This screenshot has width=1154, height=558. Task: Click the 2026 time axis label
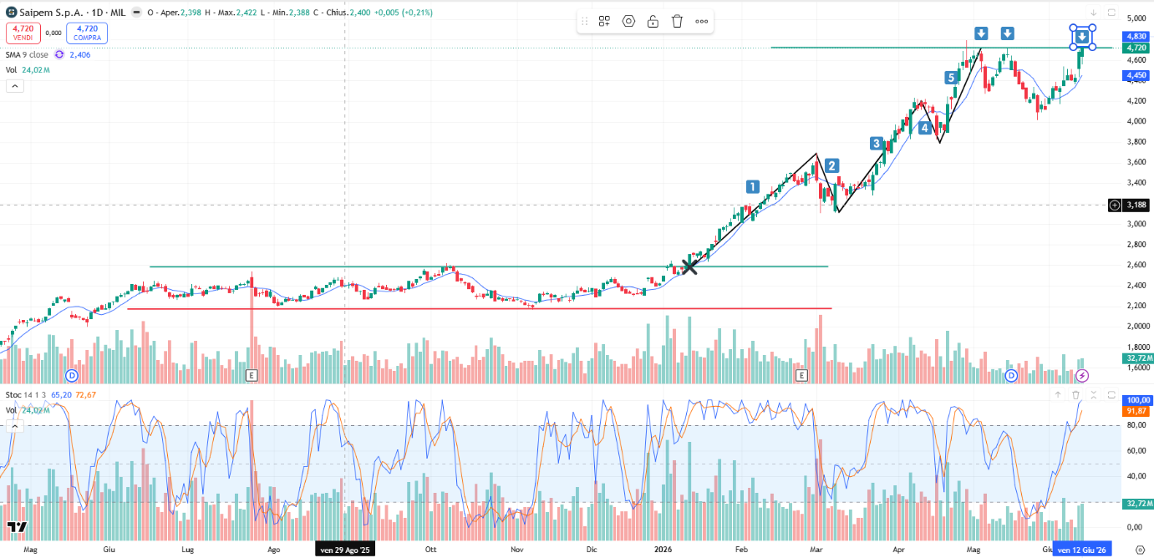tap(663, 550)
